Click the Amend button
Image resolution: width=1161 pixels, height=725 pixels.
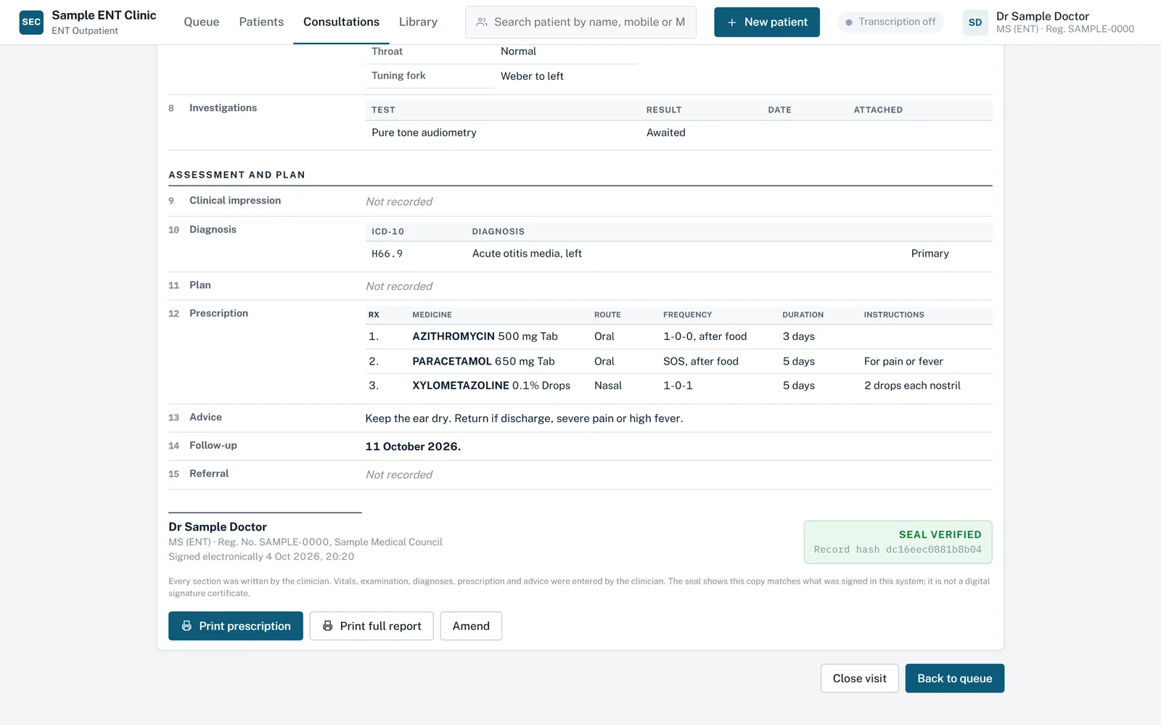(471, 626)
